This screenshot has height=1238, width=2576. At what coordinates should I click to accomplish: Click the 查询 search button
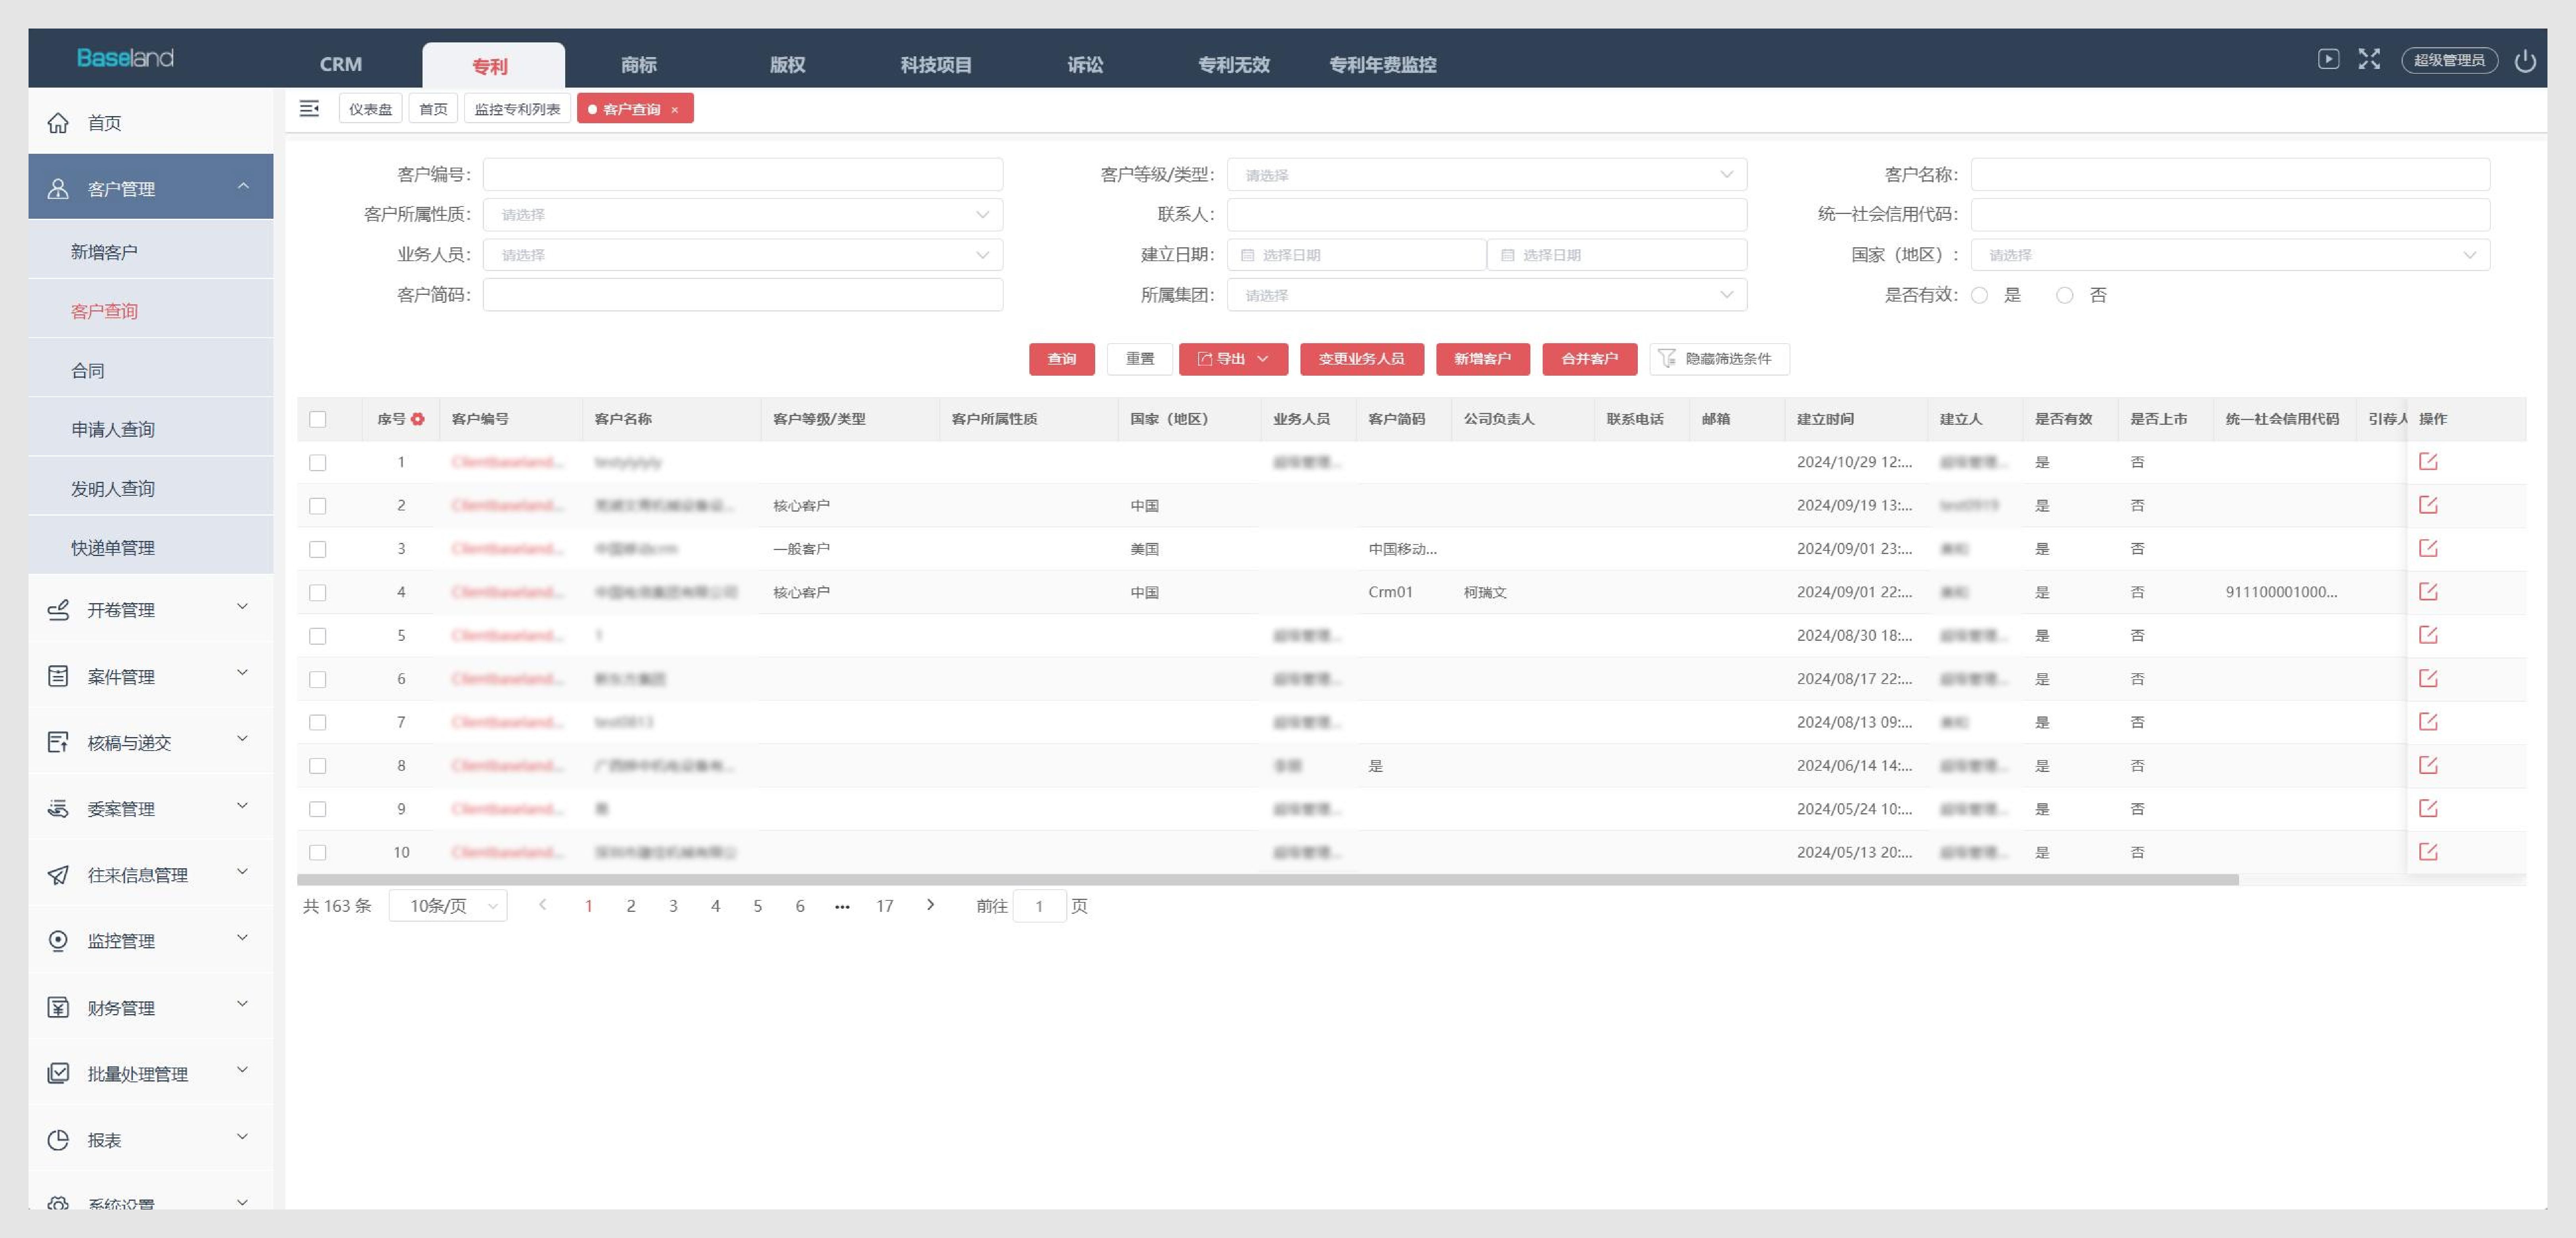coord(1062,359)
